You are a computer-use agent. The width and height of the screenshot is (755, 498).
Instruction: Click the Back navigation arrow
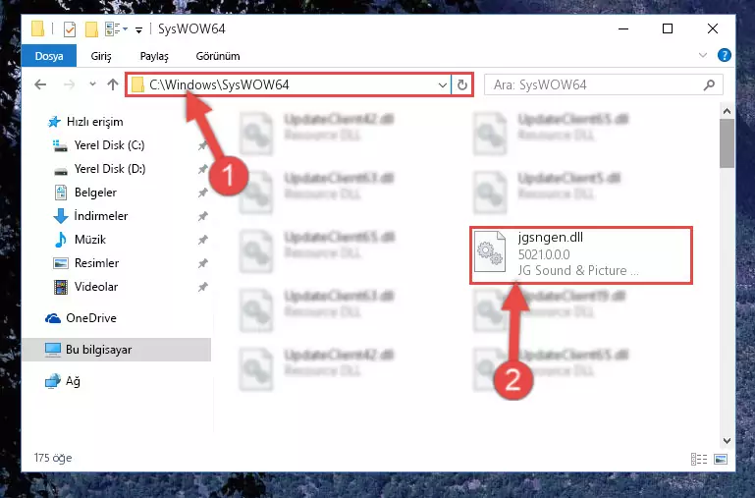pos(40,84)
